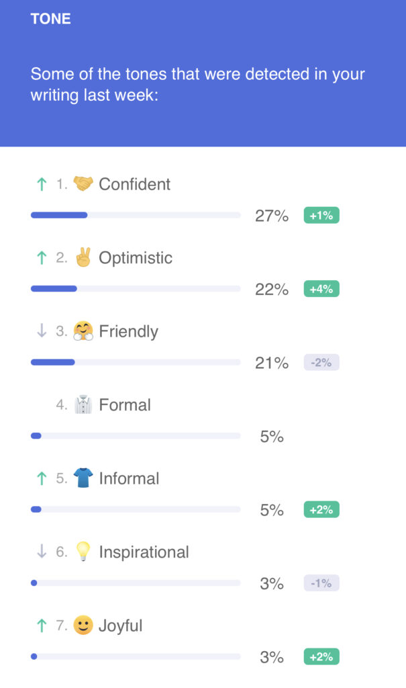This screenshot has height=688, width=406.
Task: Click the handshake emoji beside Confident
Action: coord(83,184)
